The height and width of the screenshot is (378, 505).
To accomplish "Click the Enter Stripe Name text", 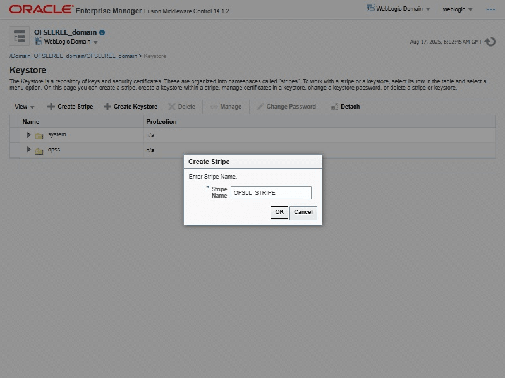I will (x=212, y=177).
